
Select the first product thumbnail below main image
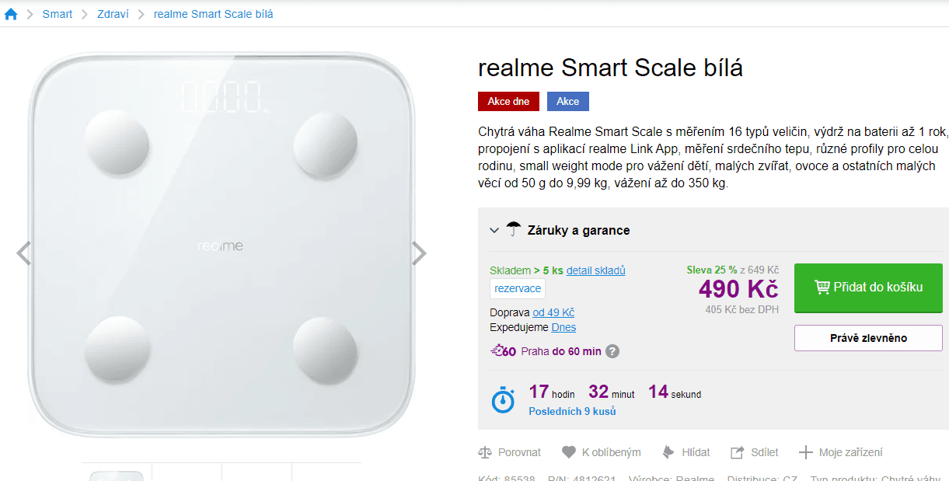pyautogui.click(x=115, y=472)
